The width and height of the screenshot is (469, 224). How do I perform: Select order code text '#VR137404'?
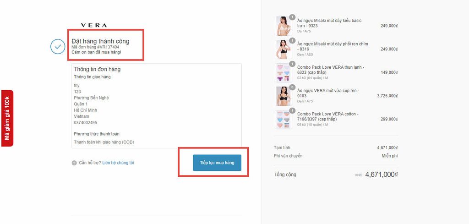coord(108,47)
